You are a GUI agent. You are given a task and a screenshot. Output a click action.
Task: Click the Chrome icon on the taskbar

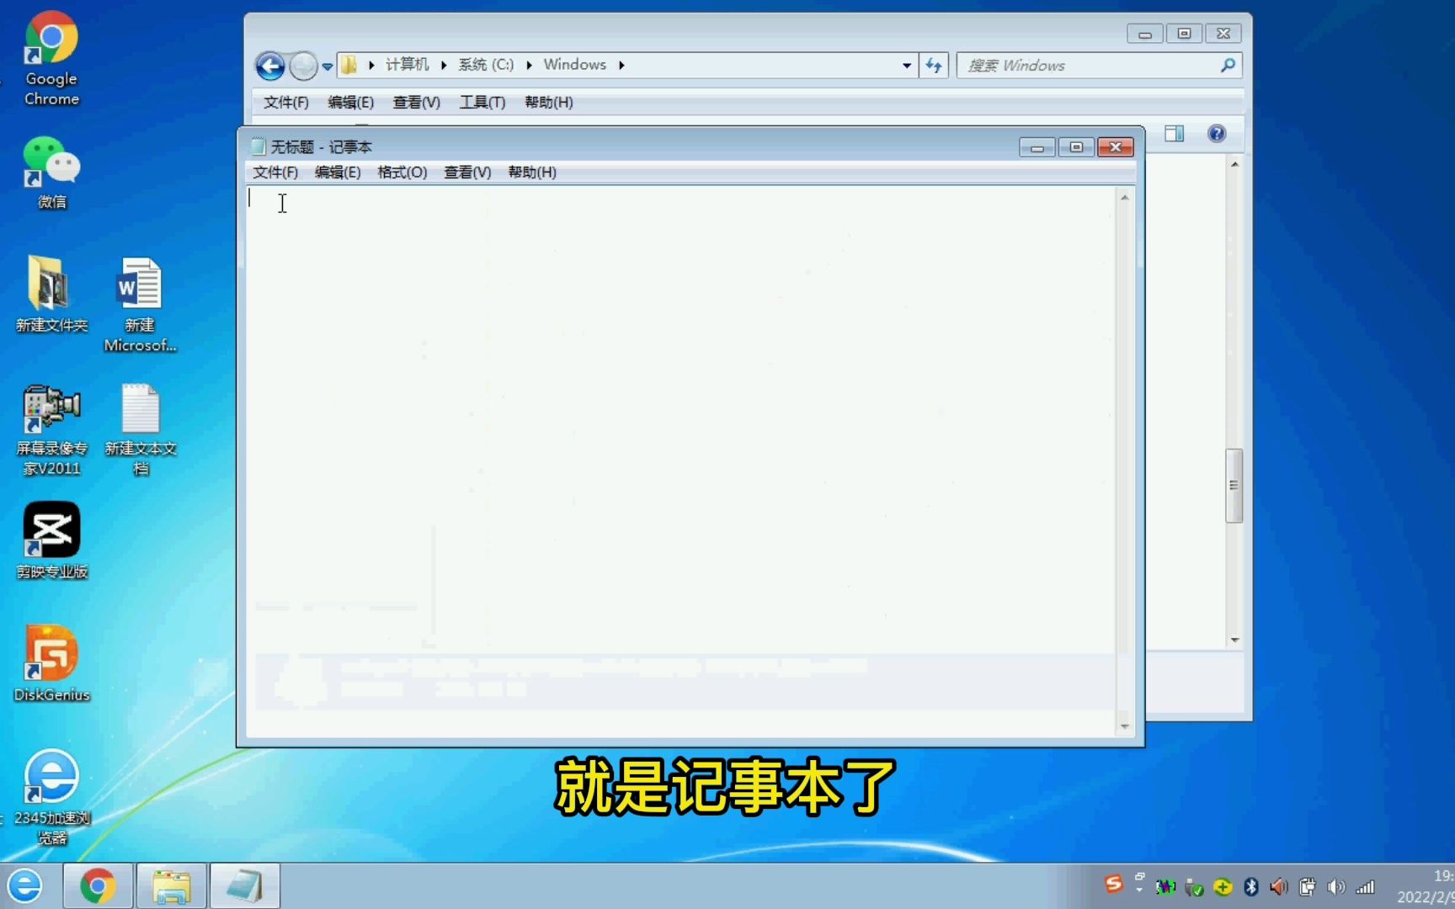click(98, 886)
